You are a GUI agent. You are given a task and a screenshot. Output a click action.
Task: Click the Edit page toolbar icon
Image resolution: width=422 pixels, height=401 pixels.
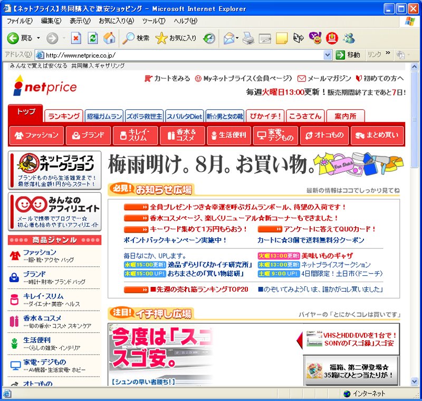(x=265, y=39)
